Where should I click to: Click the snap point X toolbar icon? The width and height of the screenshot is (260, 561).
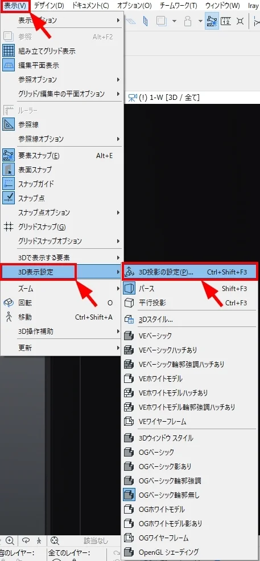tap(240, 21)
